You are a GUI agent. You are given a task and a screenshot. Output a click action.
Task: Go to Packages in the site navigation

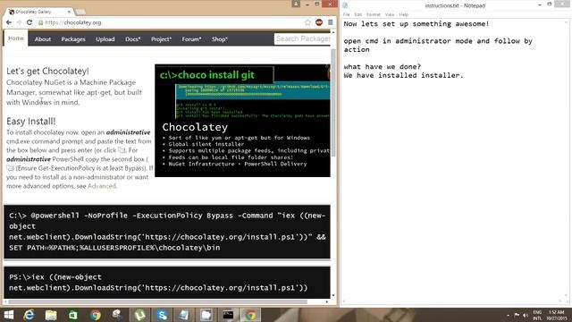[73, 39]
